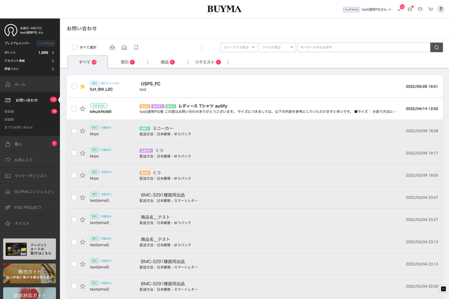Check the BMC-3291 03/04 23:27 message checkbox
This screenshot has width=449, height=299.
coord(74,197)
